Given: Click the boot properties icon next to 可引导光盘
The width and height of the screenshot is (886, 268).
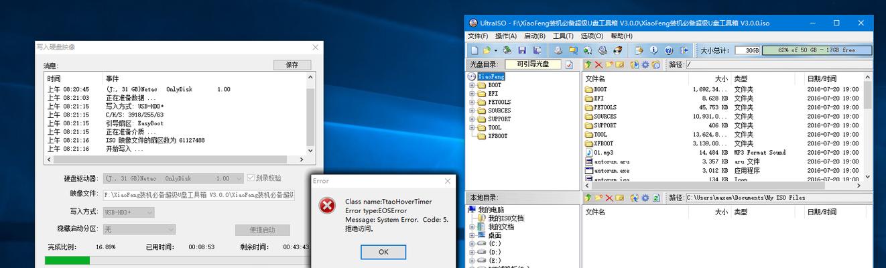Looking at the screenshot, I should 569,64.
